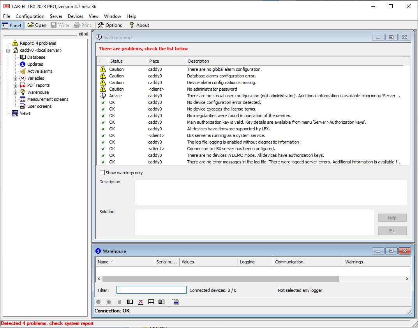The image size is (418, 328).
Task: Click the table grid icon in the Warehouse toolbar
Action: point(151,302)
